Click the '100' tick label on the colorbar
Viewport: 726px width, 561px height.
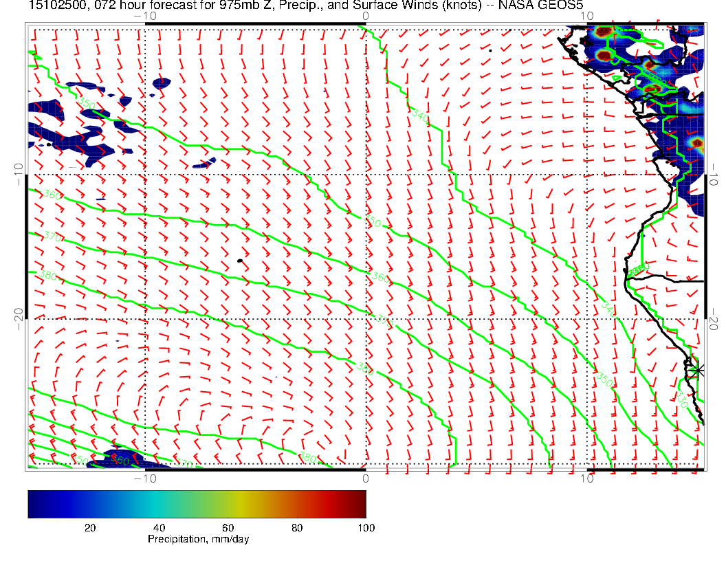366,527
